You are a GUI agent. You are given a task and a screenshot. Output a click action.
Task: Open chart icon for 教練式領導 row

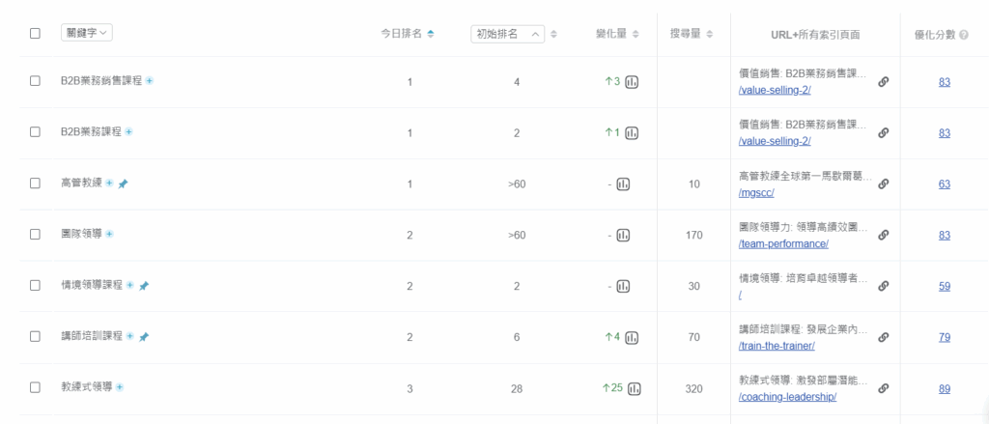pyautogui.click(x=635, y=388)
